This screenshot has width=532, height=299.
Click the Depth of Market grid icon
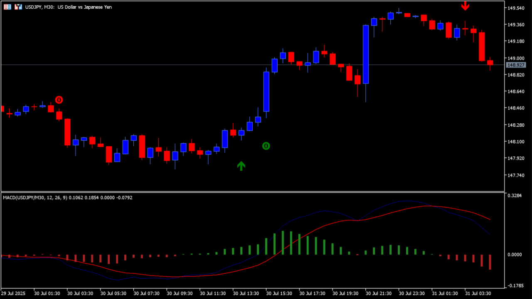pos(7,7)
